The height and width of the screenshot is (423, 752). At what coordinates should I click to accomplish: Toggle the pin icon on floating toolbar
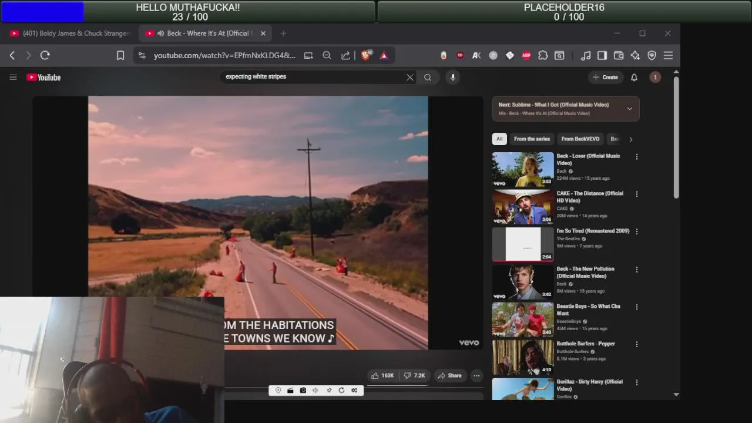tap(328, 390)
